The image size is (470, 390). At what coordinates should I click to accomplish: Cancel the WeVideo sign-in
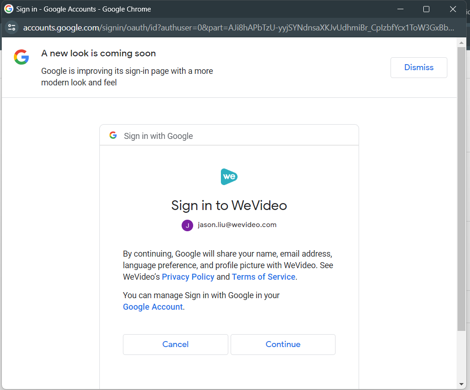[x=175, y=344]
